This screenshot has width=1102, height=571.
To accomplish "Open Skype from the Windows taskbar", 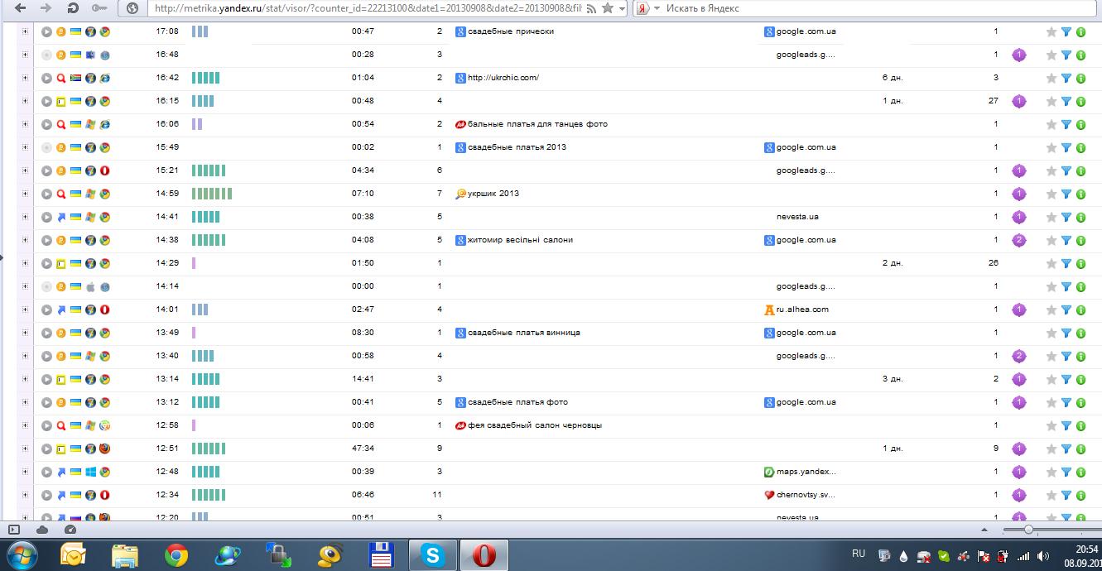I will click(433, 554).
